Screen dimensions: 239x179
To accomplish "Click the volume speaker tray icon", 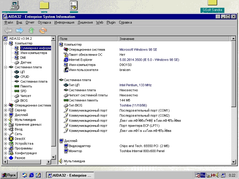I will click(x=217, y=175).
